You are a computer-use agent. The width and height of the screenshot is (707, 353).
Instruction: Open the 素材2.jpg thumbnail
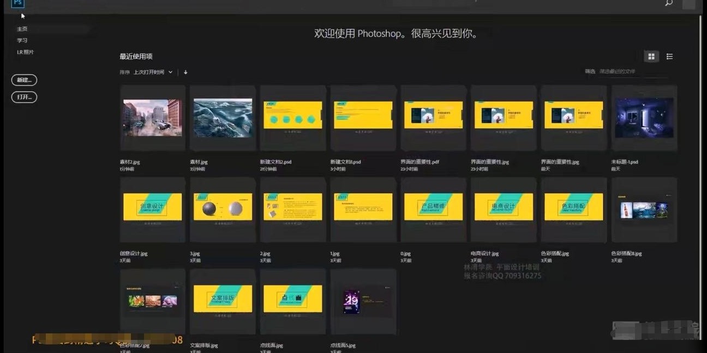153,118
